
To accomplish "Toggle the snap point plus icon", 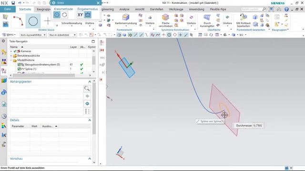I will click(x=180, y=35).
